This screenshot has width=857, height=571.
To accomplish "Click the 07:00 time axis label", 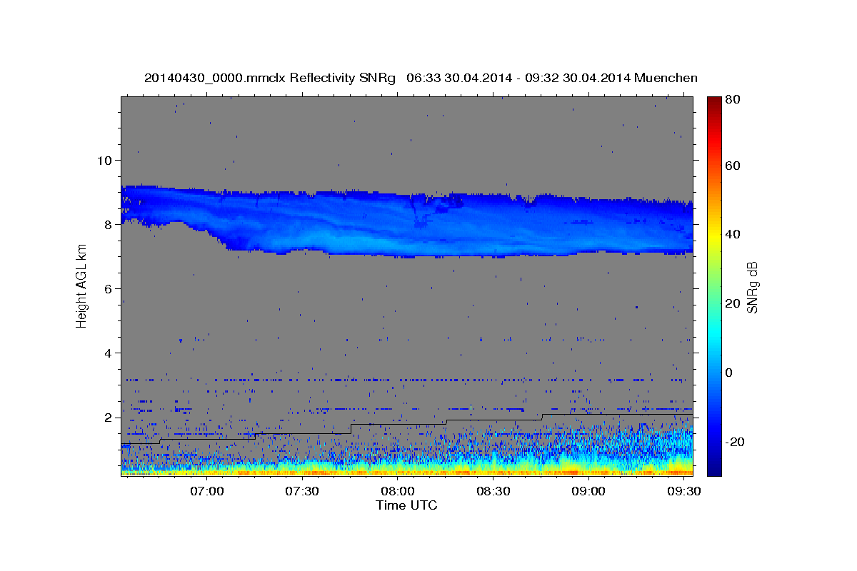I will [x=208, y=491].
